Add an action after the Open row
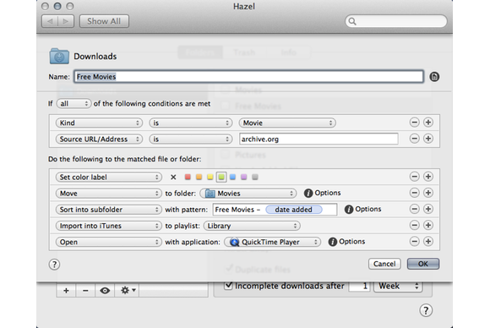The width and height of the screenshot is (490, 328). [428, 242]
